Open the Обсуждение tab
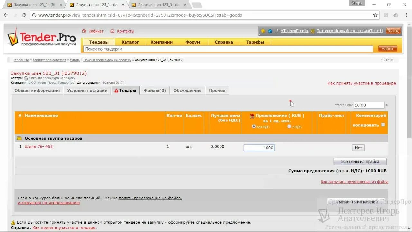 [x=188, y=91]
